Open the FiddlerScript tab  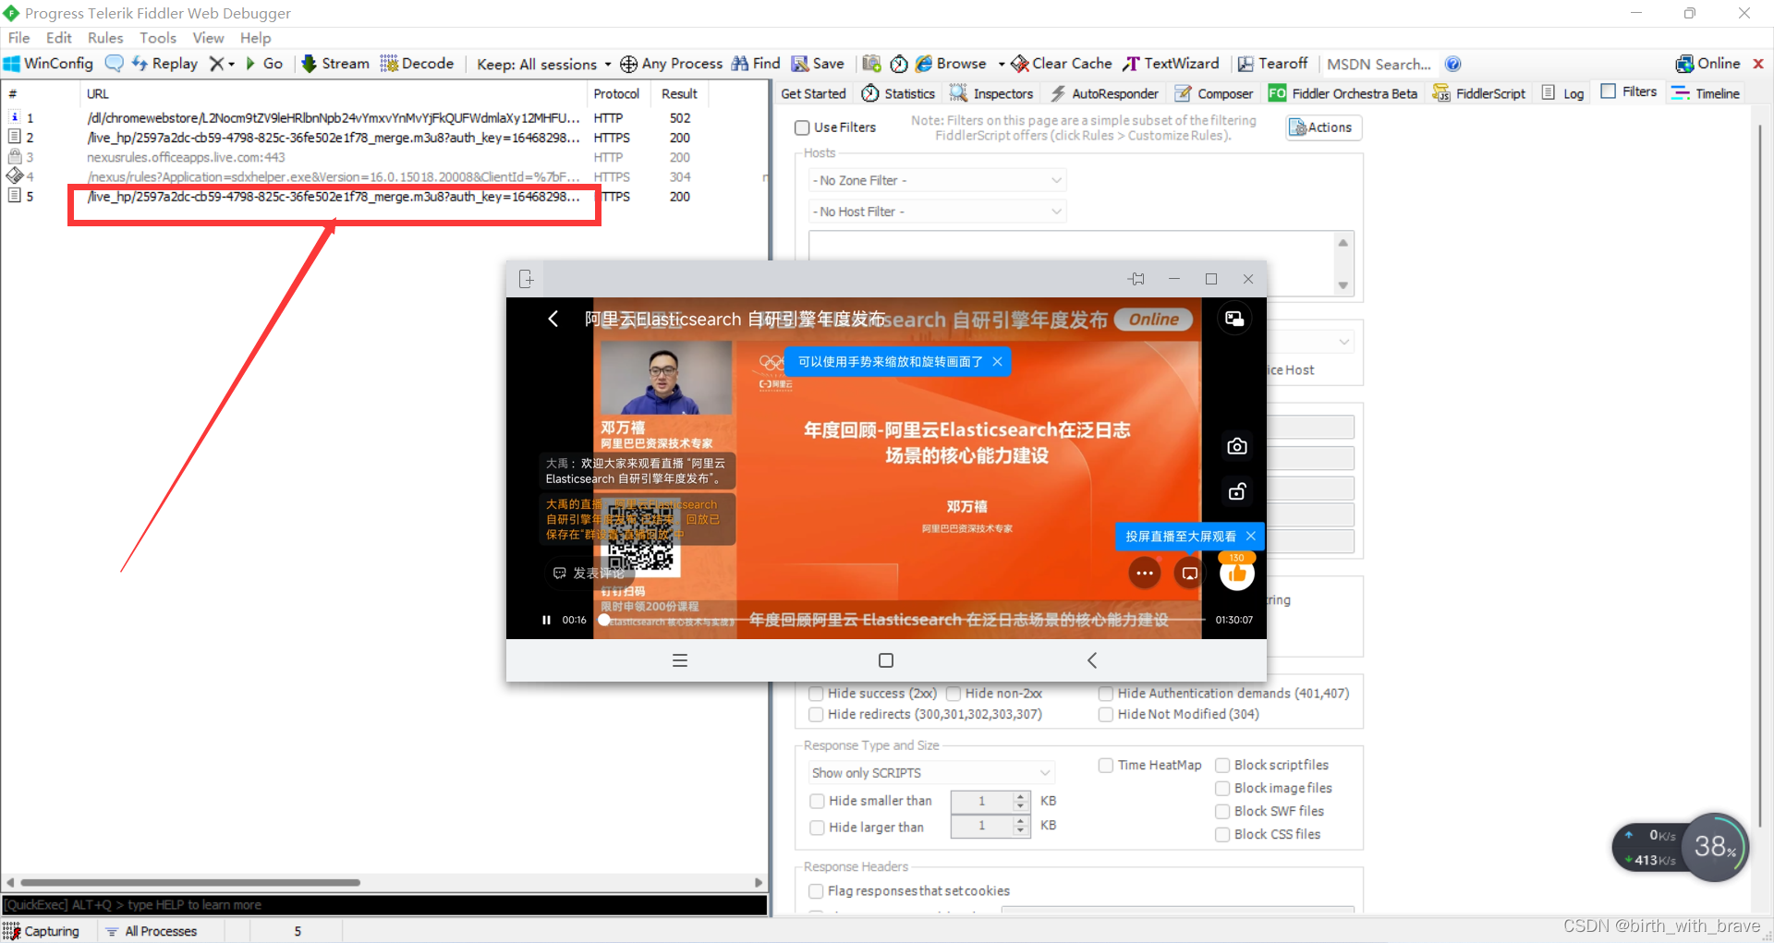pyautogui.click(x=1479, y=93)
